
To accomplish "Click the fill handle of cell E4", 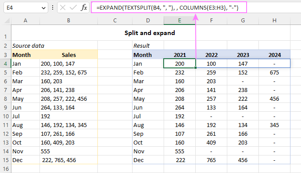I will (195, 68).
